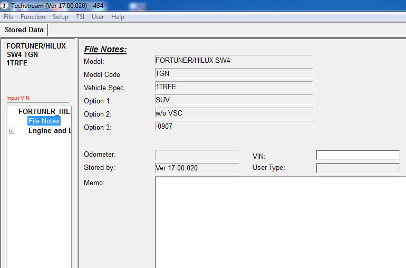This screenshot has width=406, height=268.
Task: Click inside the Memo text area
Action: coord(281,223)
